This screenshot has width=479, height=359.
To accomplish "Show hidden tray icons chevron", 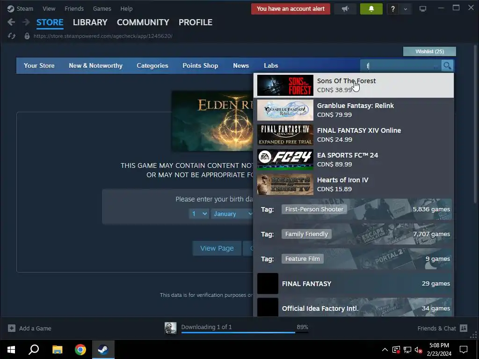I will (x=385, y=350).
